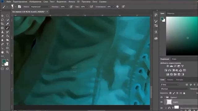Toggle pressure for opacity
This screenshot has height=111, width=198.
pos(71,7)
